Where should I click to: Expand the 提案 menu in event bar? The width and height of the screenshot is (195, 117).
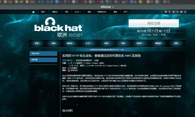point(177,43)
